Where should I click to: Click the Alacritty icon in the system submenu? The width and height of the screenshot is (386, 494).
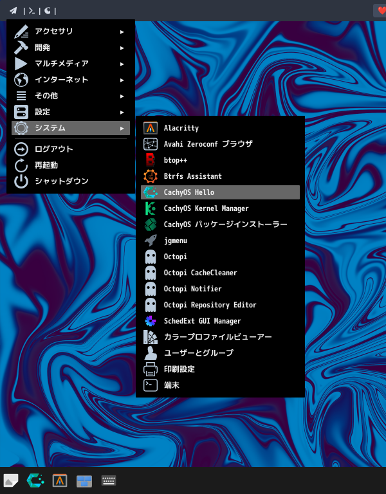pyautogui.click(x=151, y=128)
